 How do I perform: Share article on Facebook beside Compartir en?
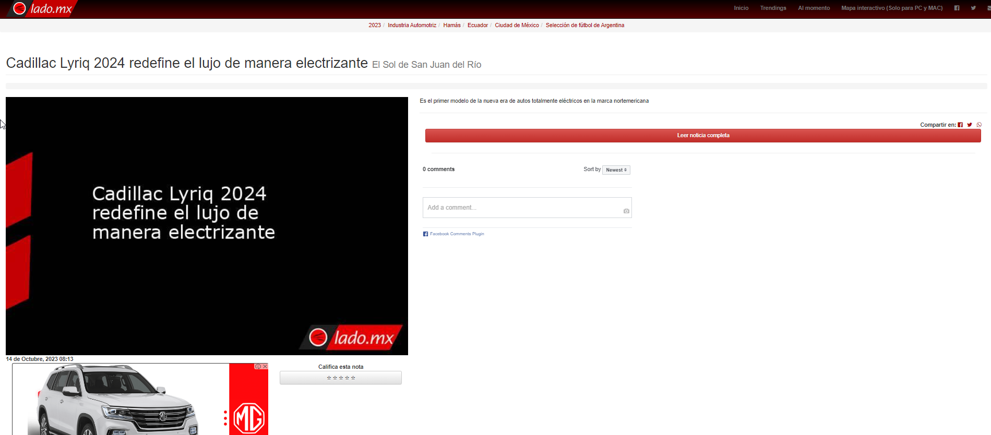[960, 125]
